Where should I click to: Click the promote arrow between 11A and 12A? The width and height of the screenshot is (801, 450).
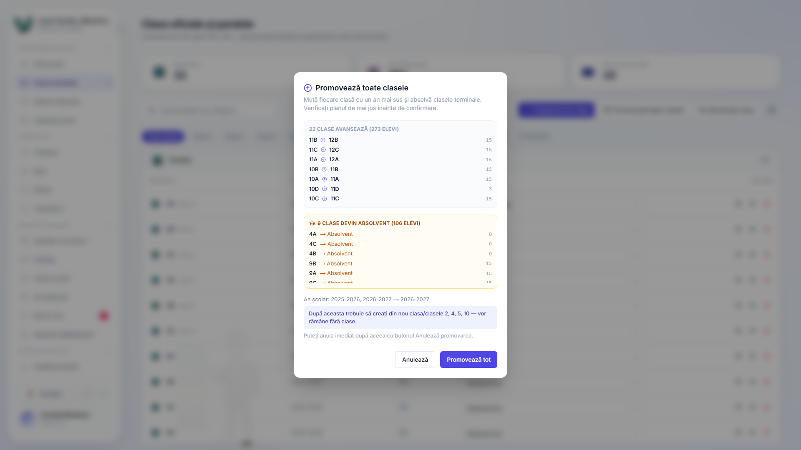[x=323, y=160]
